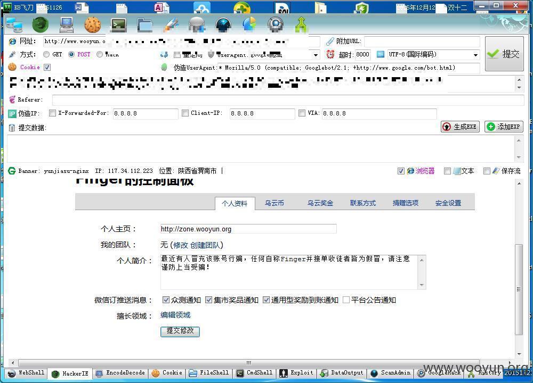The image size is (533, 383).
Task: Click the networked computers toolbar icon
Action: point(14,25)
